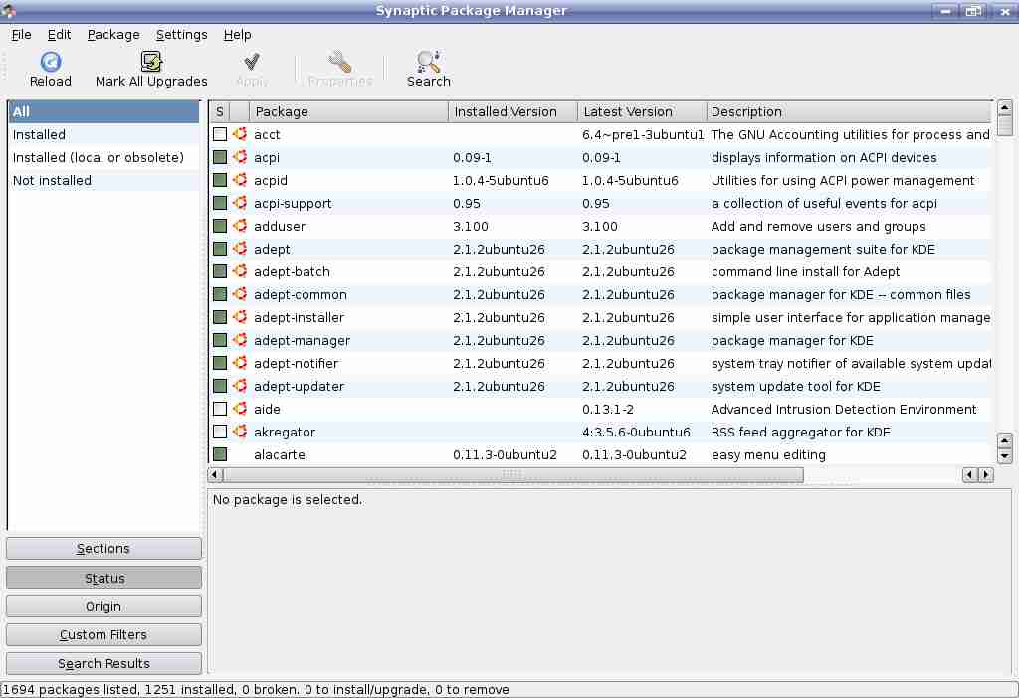Screen dimensions: 1019x698
Task: Select the alacarte package name
Action: [x=280, y=454]
